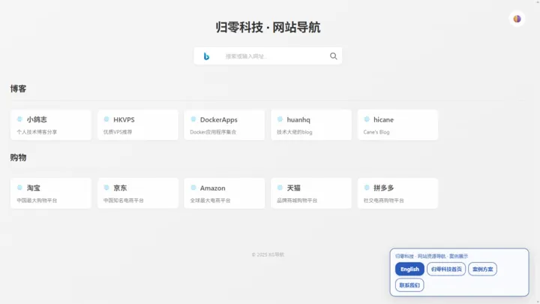Click the 案例方案 button
Viewport: 540px width, 304px height.
coord(482,269)
